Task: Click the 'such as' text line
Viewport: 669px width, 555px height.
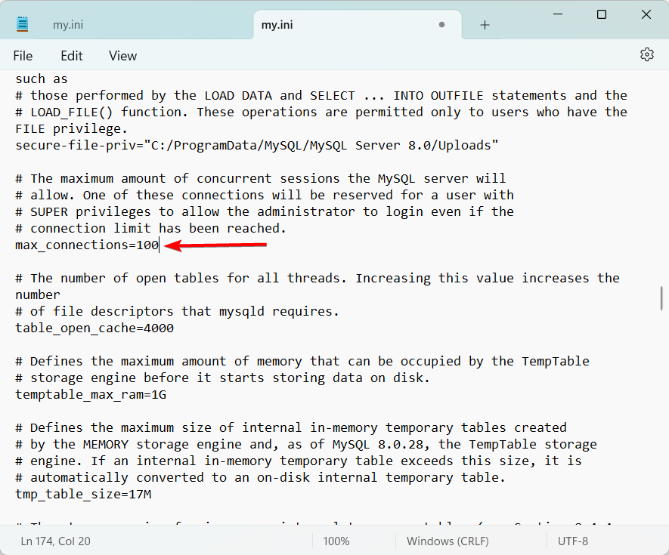Action: pos(42,79)
